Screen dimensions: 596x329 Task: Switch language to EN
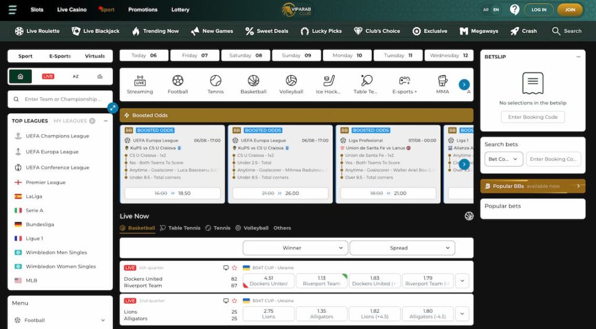click(496, 10)
